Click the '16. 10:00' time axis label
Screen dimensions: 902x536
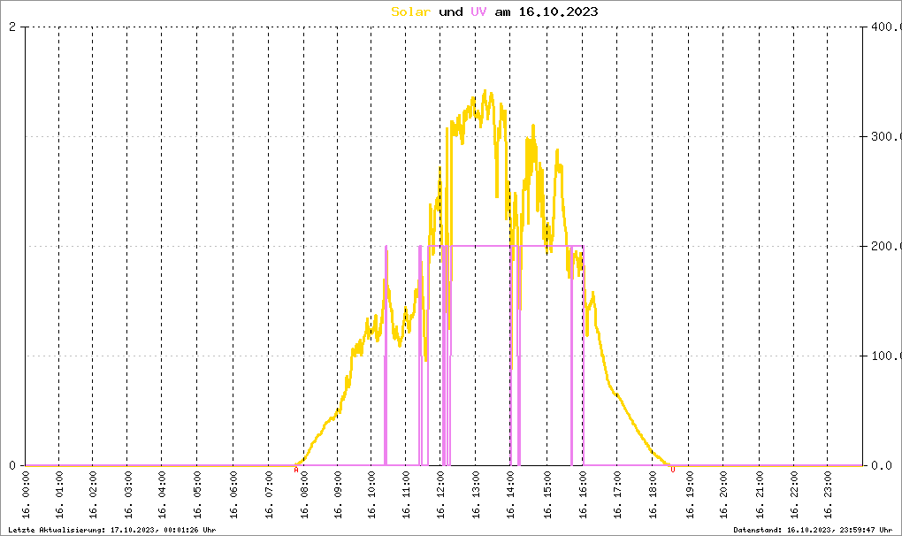(x=371, y=495)
